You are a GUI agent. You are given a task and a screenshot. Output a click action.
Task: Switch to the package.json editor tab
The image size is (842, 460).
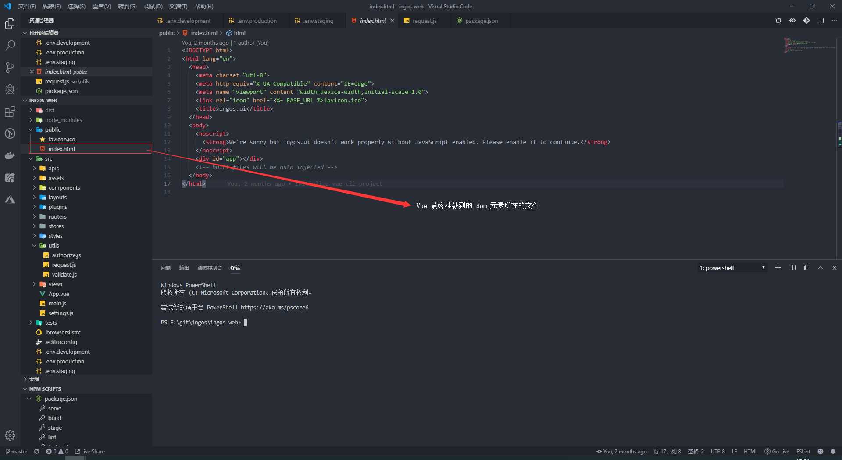481,21
